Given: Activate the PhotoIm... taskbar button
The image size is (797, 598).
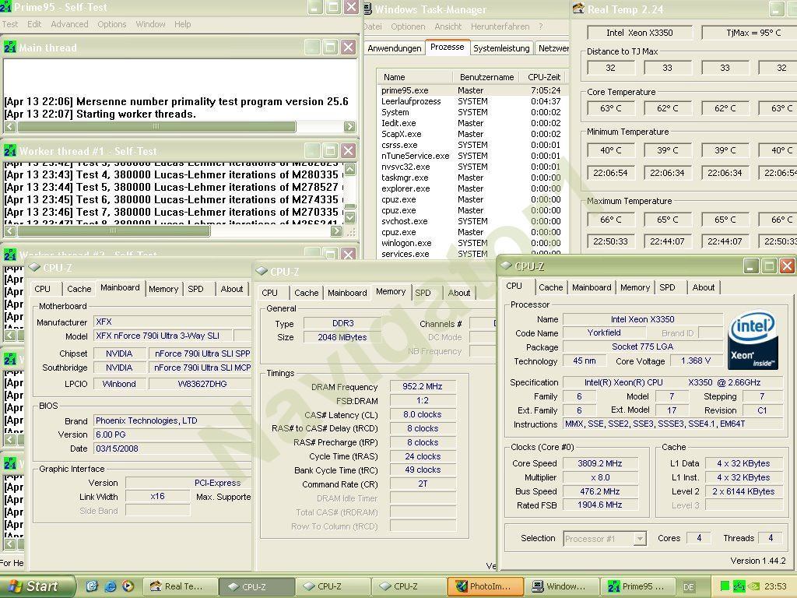Looking at the screenshot, I should click(484, 586).
